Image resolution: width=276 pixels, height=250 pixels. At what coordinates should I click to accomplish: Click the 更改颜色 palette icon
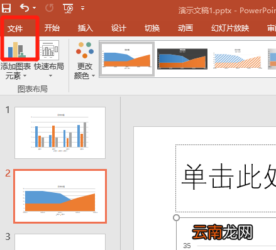click(x=85, y=50)
